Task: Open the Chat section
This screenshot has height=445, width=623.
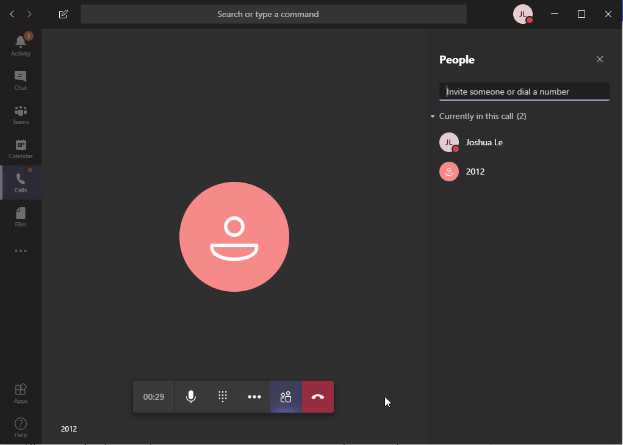Action: [x=21, y=80]
